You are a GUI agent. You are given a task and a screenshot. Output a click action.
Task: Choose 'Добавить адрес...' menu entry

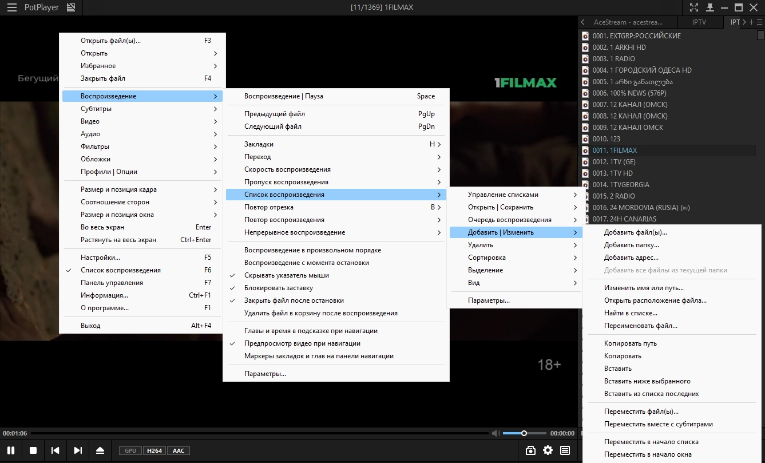coord(632,258)
